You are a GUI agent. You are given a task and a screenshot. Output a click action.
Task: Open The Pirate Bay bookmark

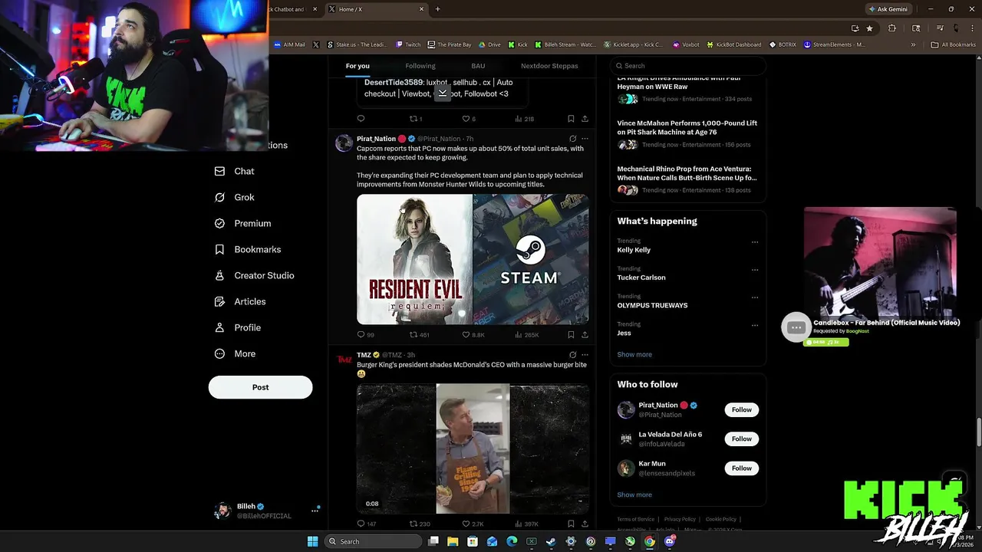click(x=450, y=44)
